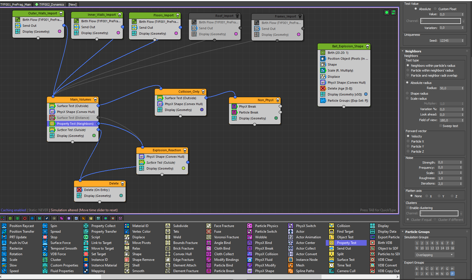This screenshot has width=472, height=280.
Task: Pick the Property Collect operator icon
Action: pos(86,226)
